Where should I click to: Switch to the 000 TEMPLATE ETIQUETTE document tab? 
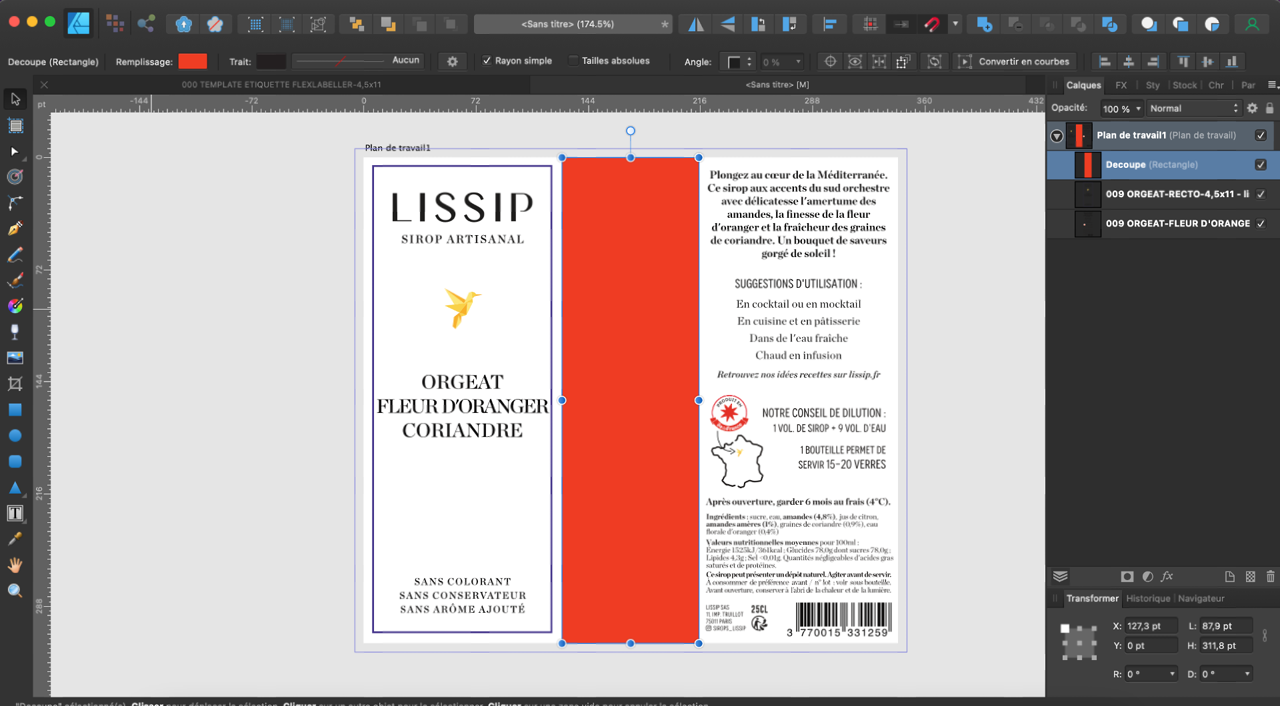point(281,85)
